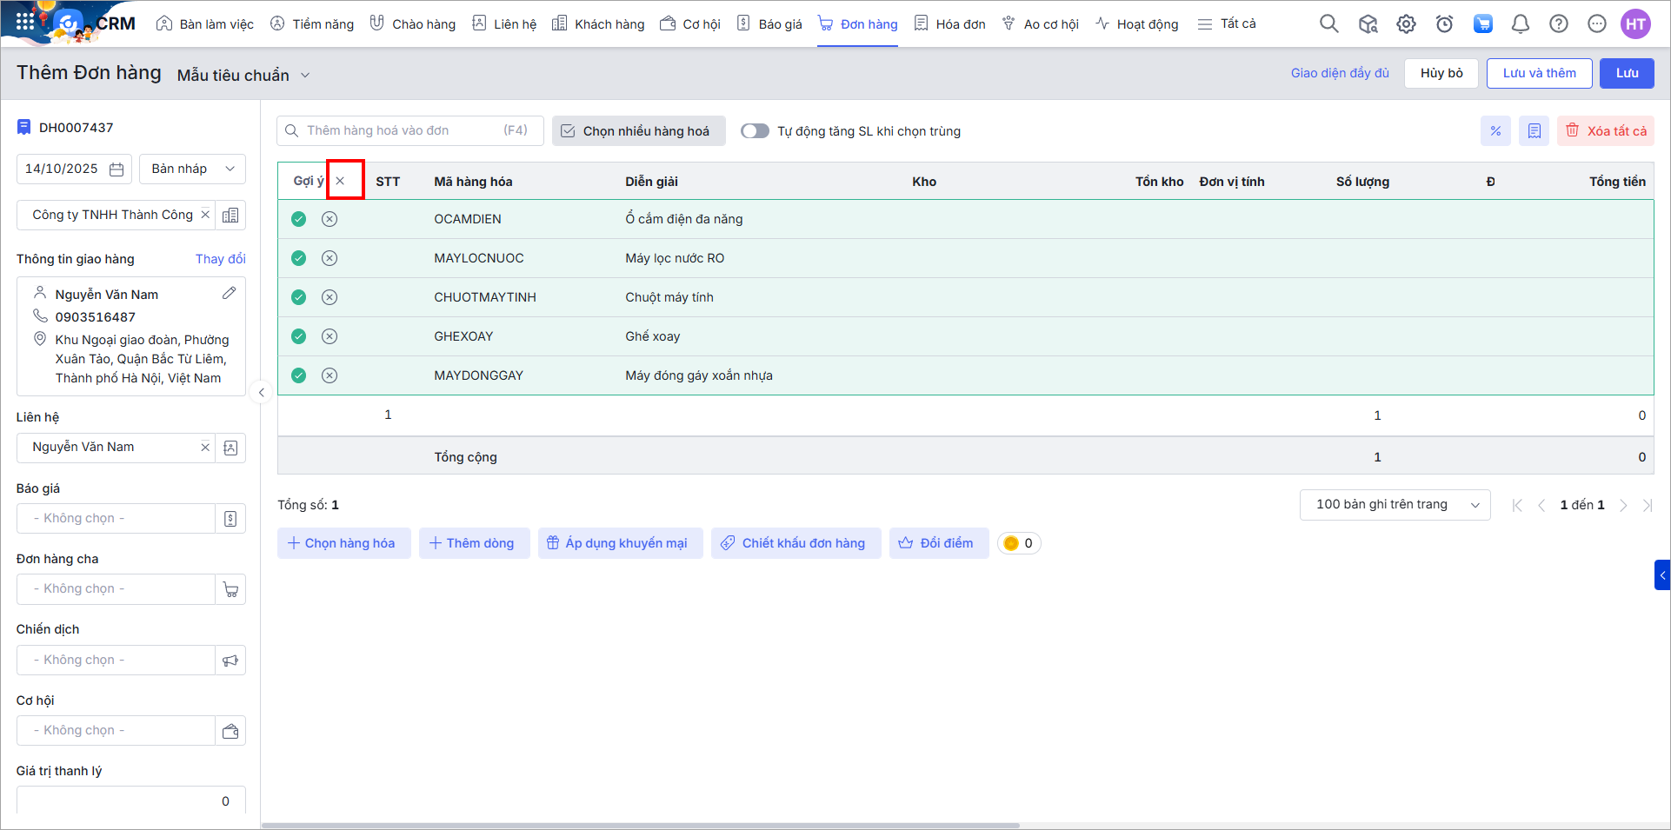Click the Lưu và thêm button
The width and height of the screenshot is (1671, 830).
pyautogui.click(x=1539, y=73)
